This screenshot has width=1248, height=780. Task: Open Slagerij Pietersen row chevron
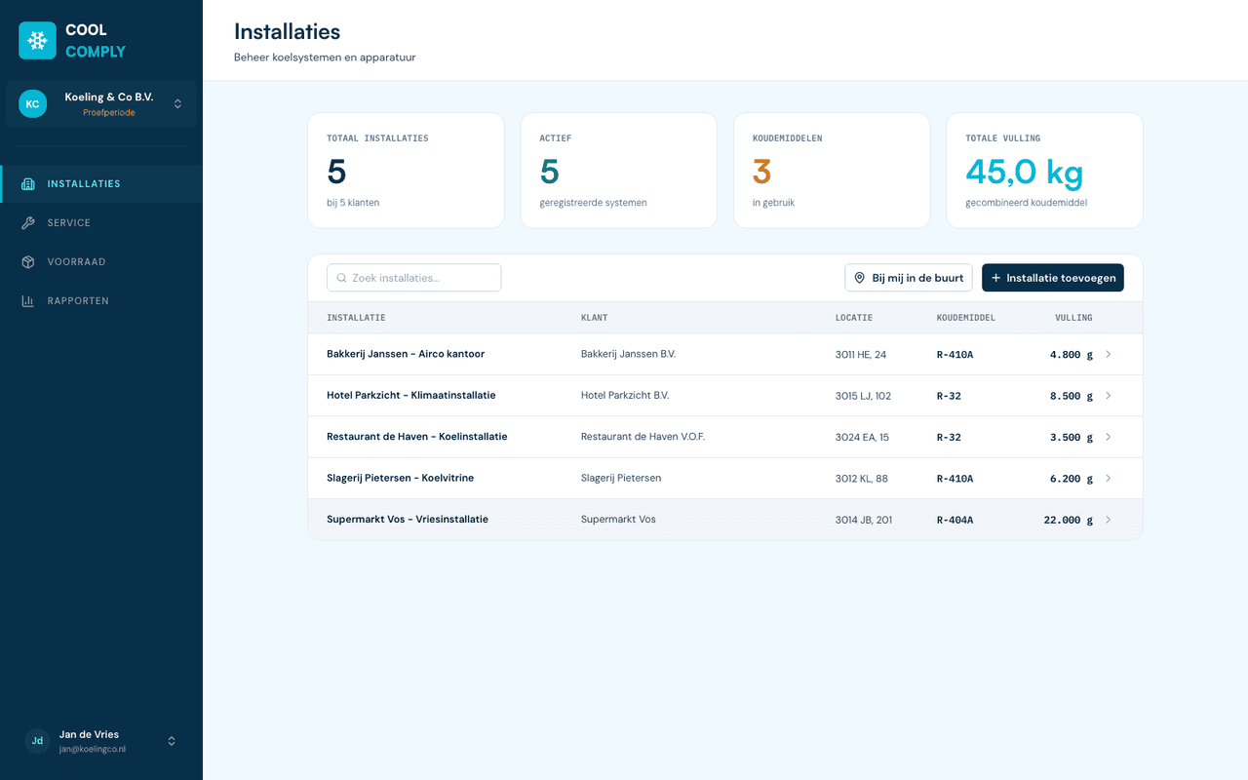coord(1108,478)
